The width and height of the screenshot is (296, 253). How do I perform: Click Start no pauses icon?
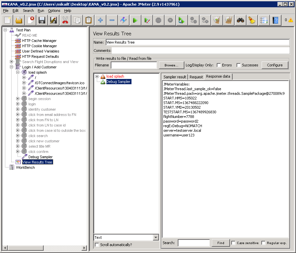coord(147,20)
